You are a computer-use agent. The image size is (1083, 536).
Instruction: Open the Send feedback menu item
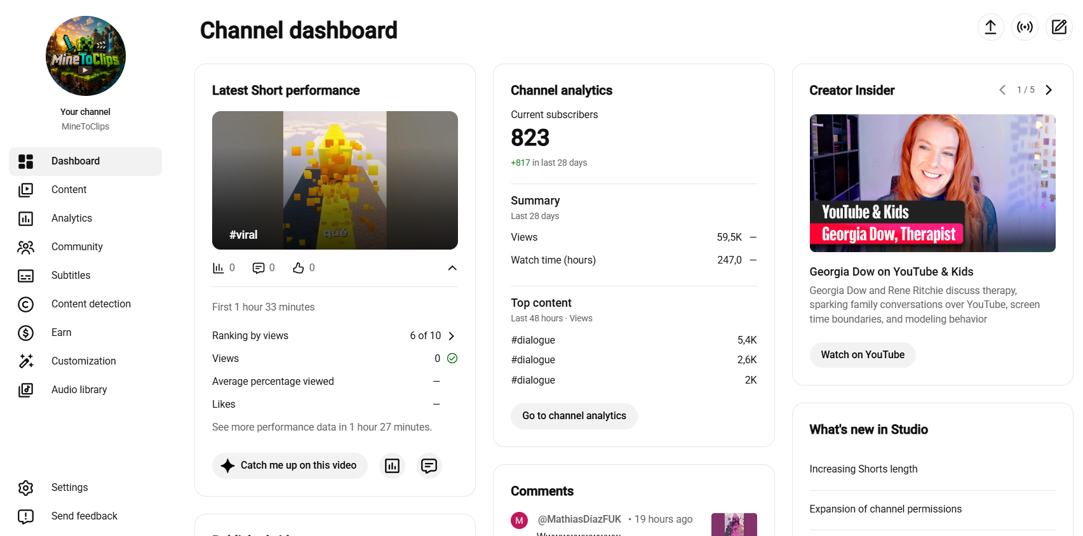(x=86, y=516)
